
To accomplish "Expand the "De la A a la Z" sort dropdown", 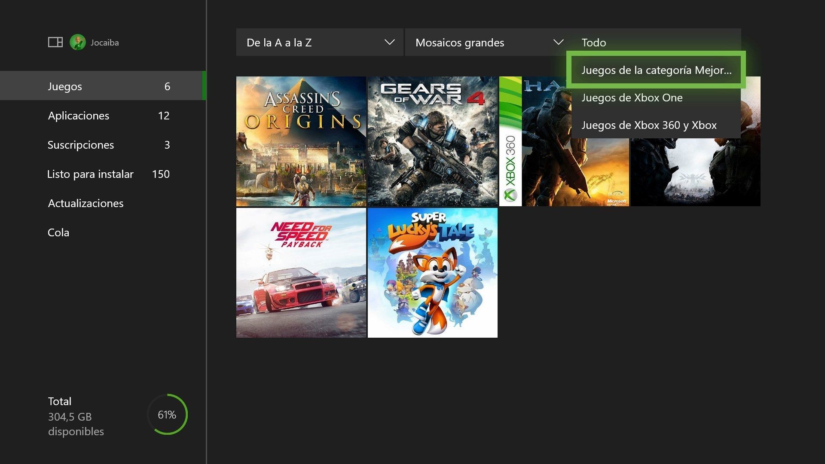I will 319,42.
